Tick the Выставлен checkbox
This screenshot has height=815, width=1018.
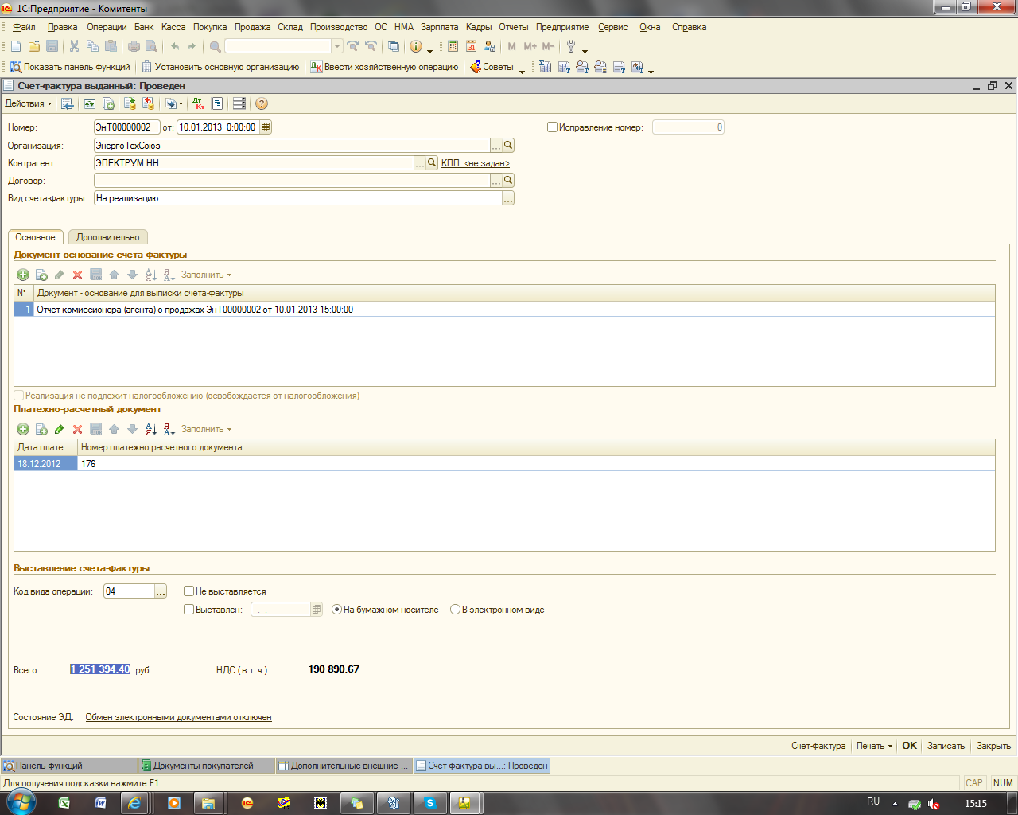(188, 610)
